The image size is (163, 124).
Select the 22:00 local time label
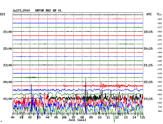[8, 49]
